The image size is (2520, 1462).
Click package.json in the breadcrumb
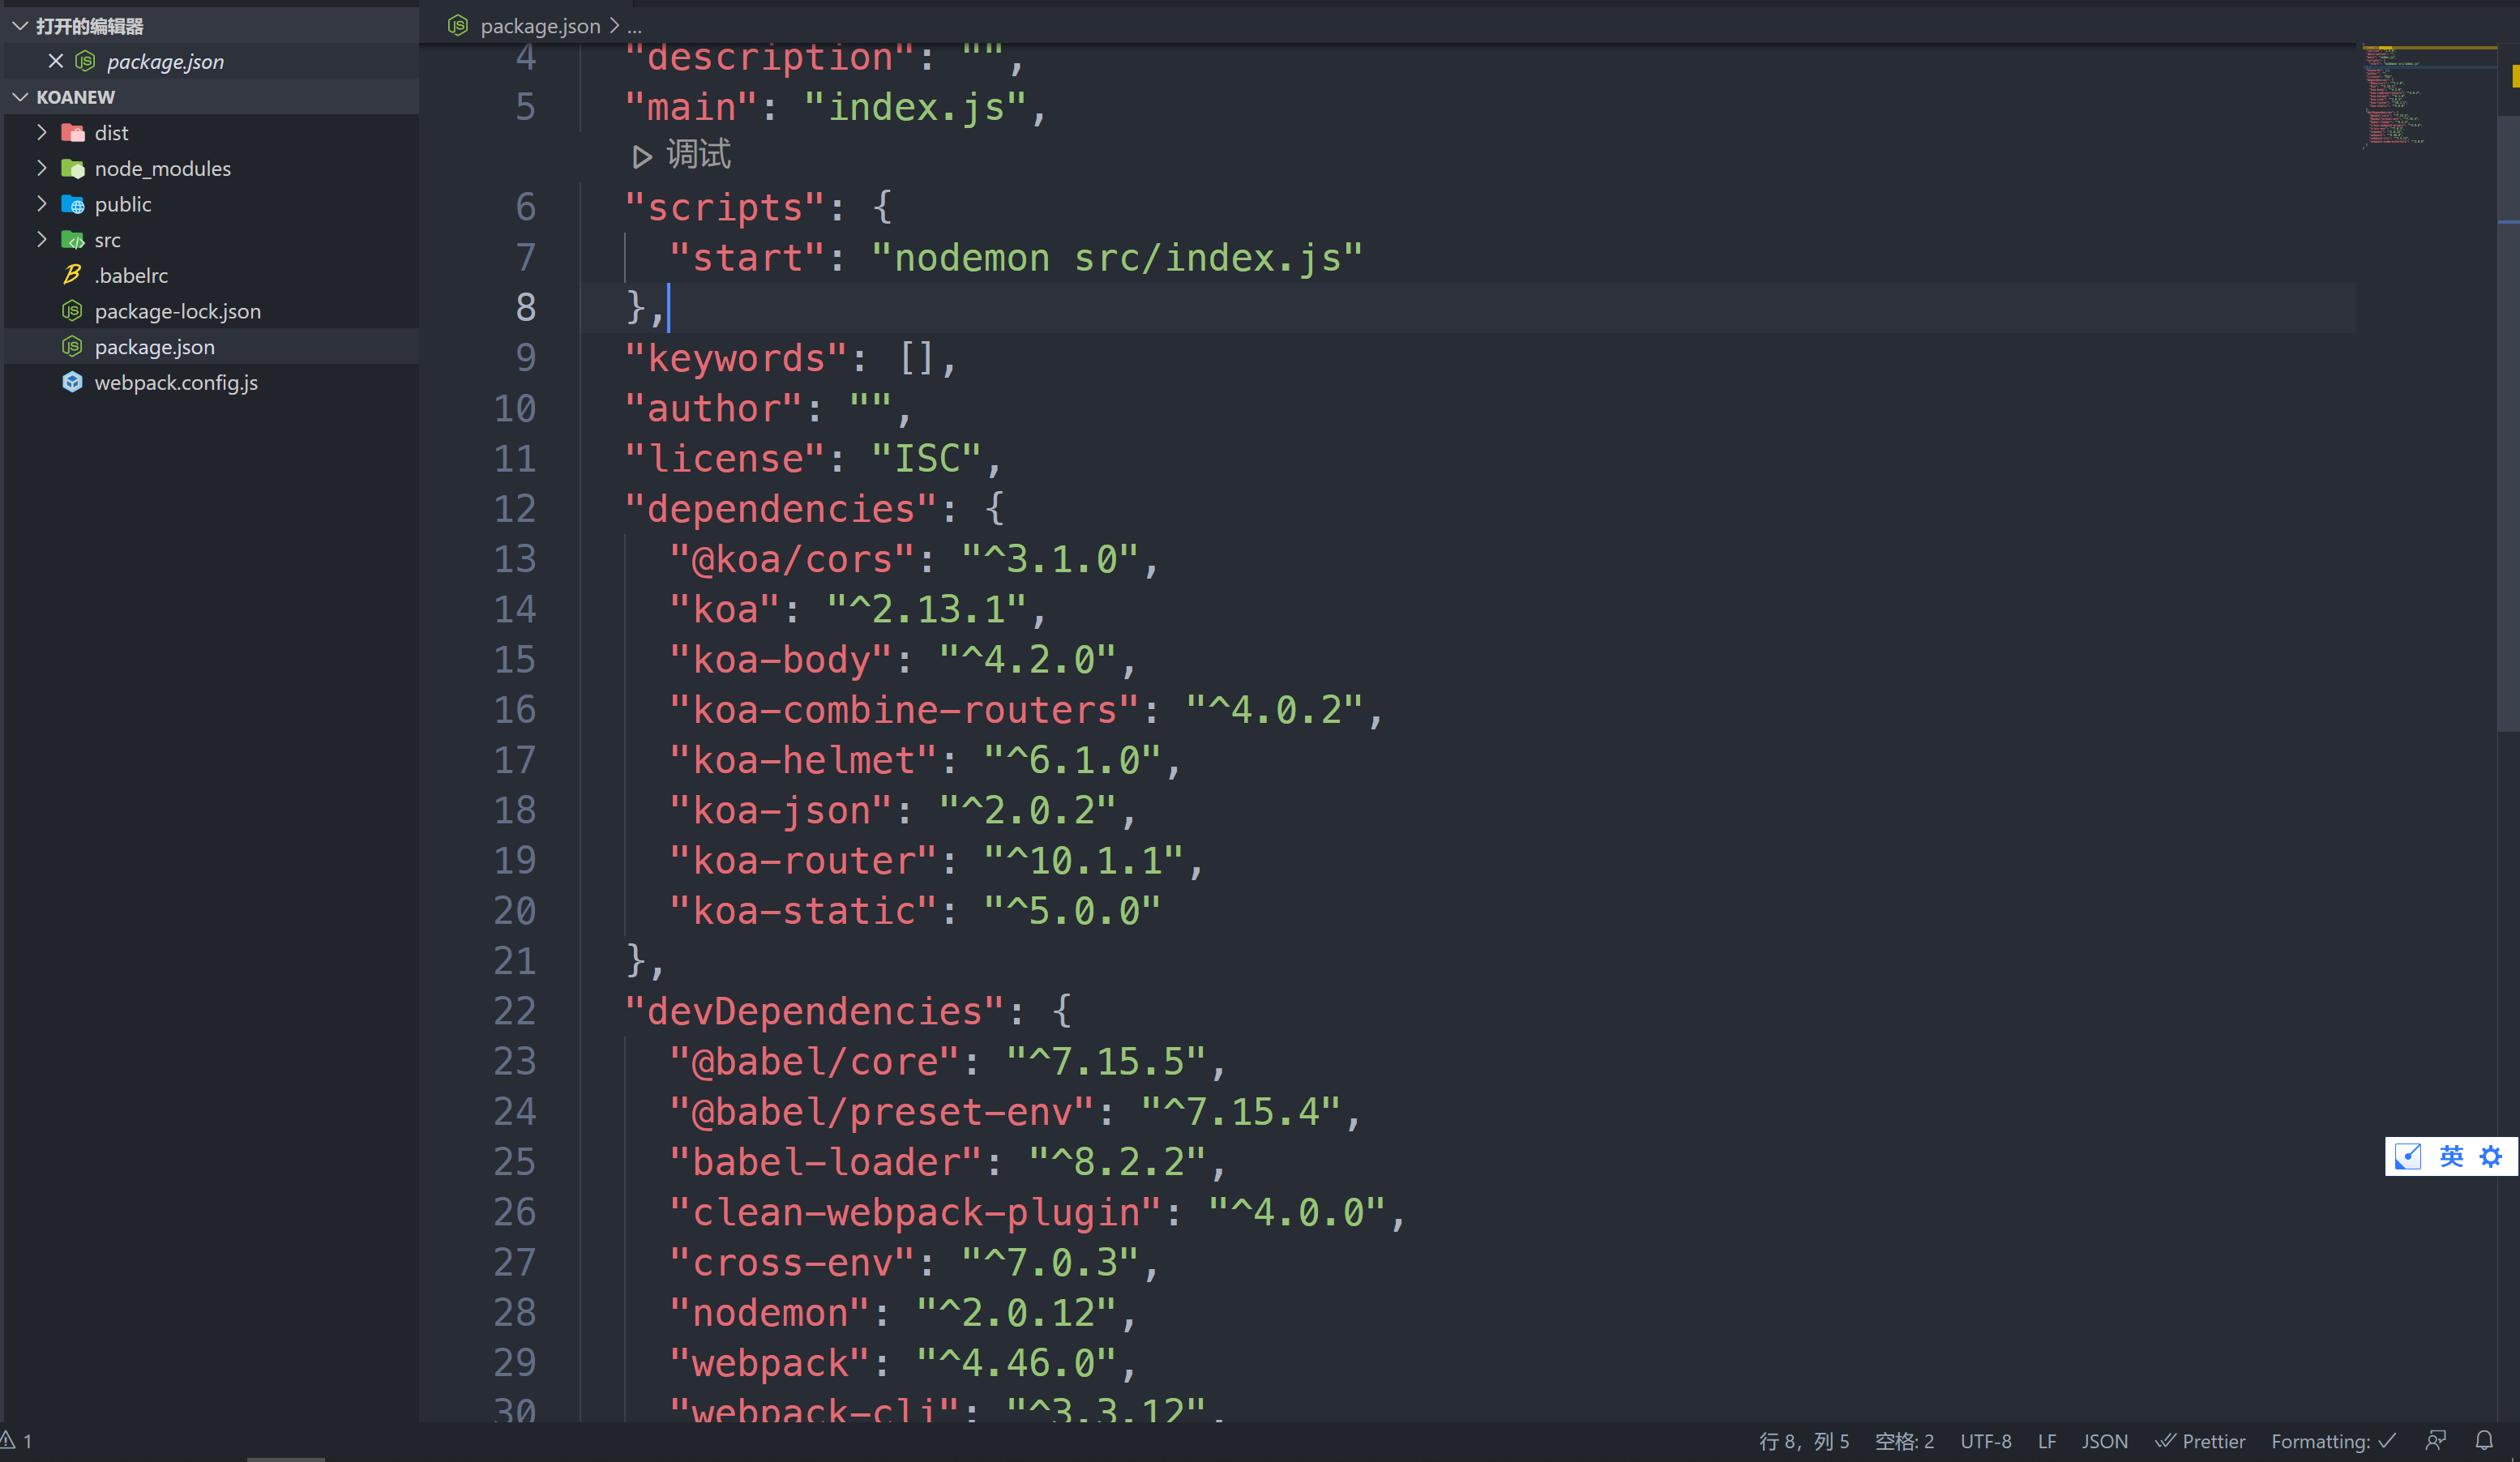coord(540,25)
